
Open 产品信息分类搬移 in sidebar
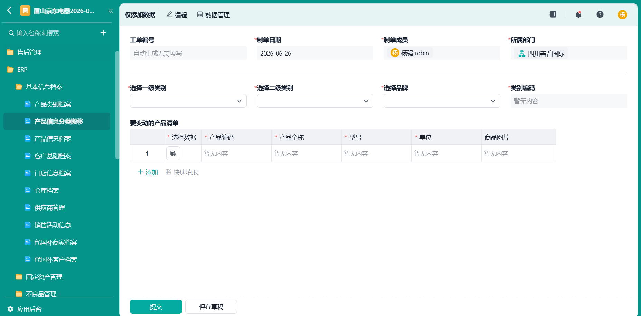pos(57,121)
